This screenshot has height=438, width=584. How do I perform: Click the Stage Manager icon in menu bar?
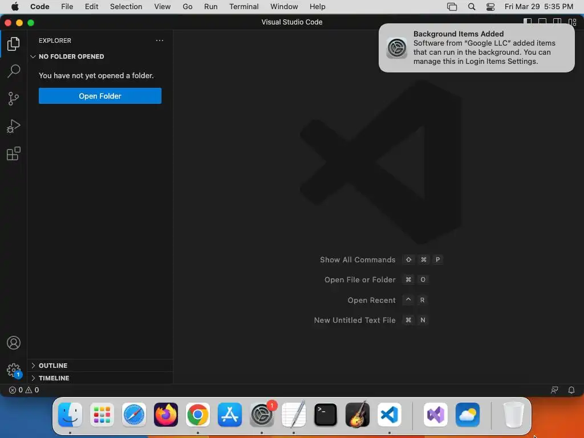coord(452,7)
